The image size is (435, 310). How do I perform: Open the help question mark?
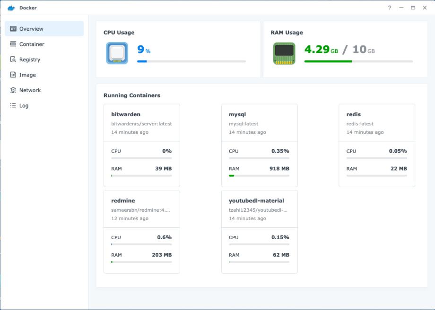coord(390,8)
